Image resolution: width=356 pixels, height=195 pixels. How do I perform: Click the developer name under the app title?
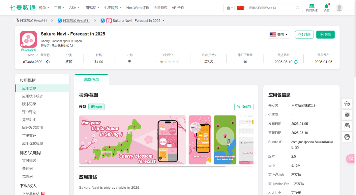63,46
